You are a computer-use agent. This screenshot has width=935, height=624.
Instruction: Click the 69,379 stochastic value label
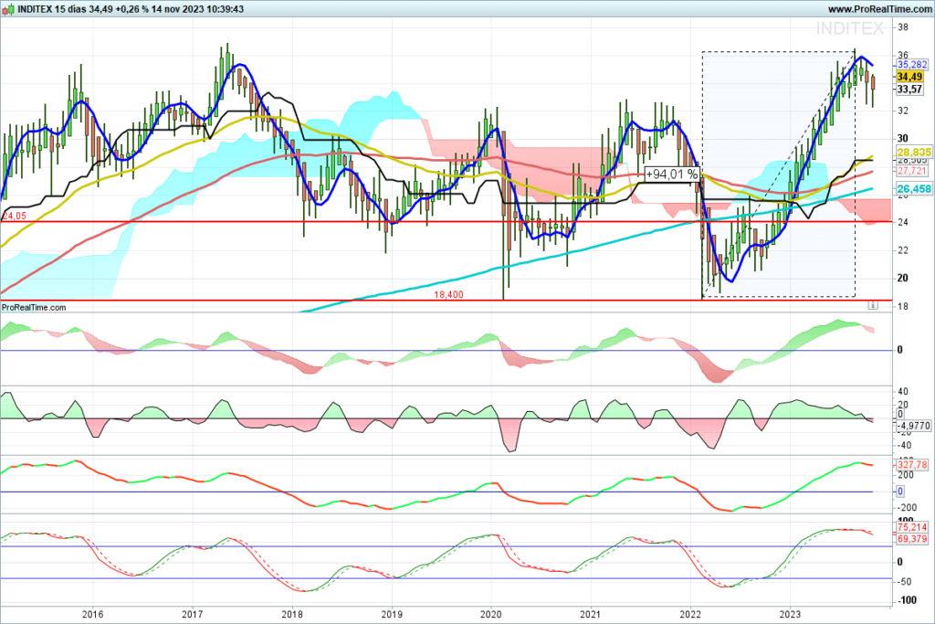[912, 539]
